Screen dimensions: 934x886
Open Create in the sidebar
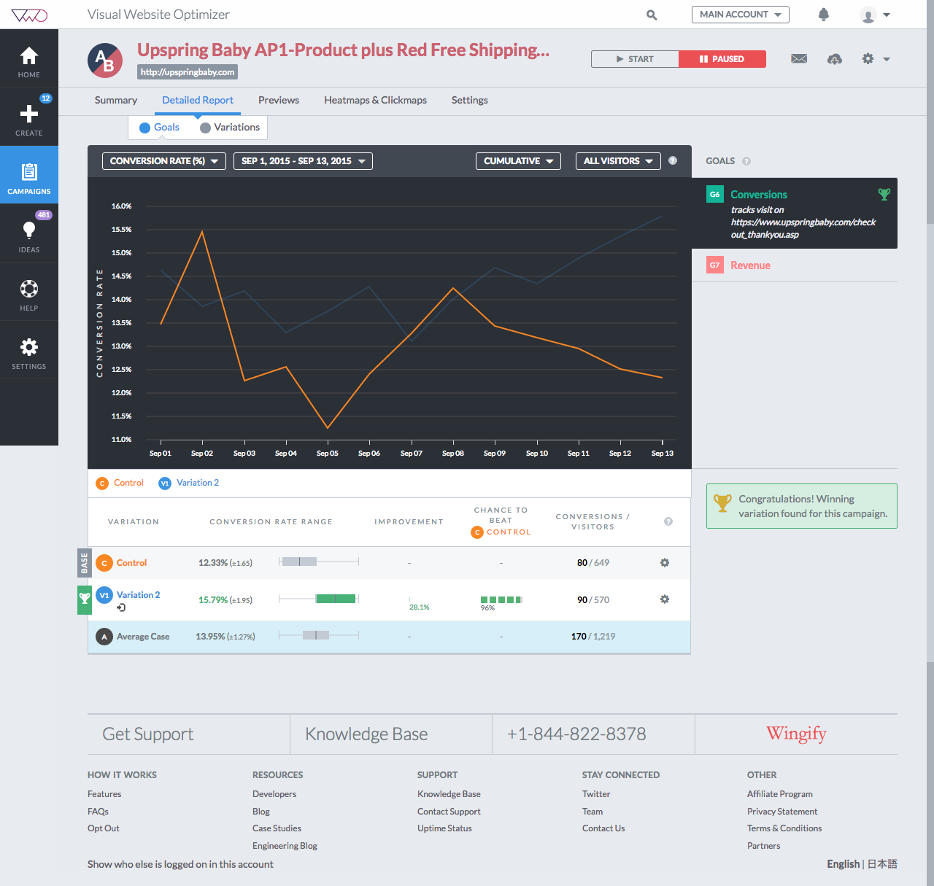(29, 117)
